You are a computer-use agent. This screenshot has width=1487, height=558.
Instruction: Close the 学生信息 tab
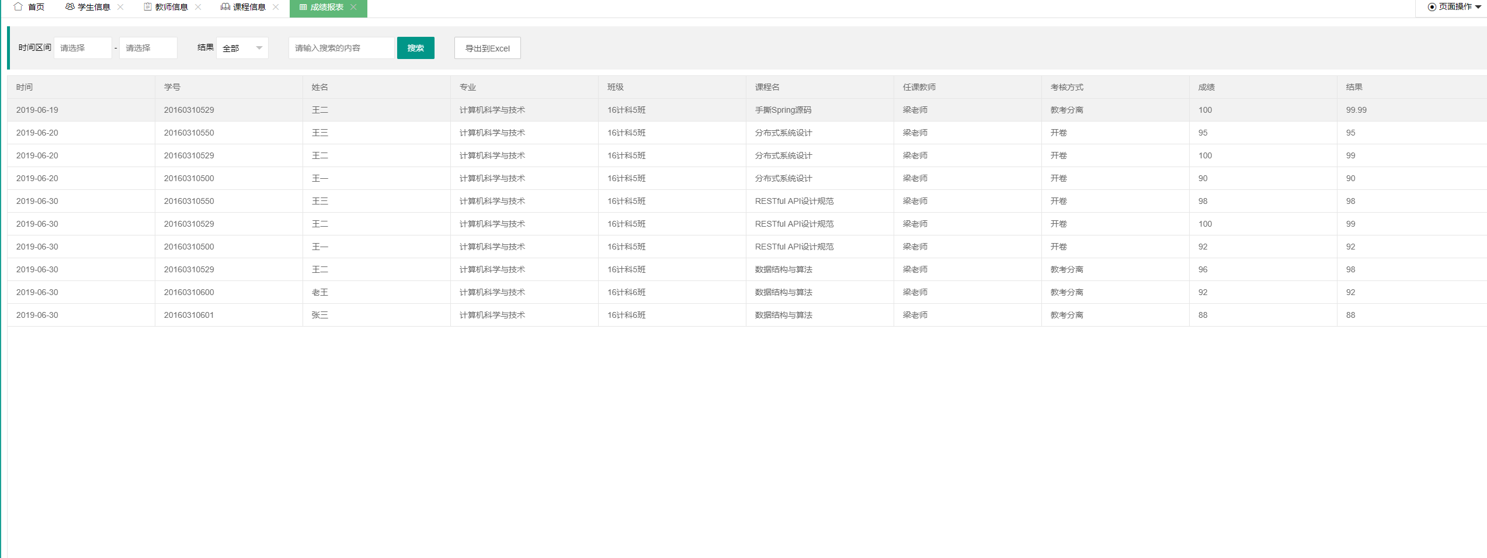pyautogui.click(x=120, y=8)
